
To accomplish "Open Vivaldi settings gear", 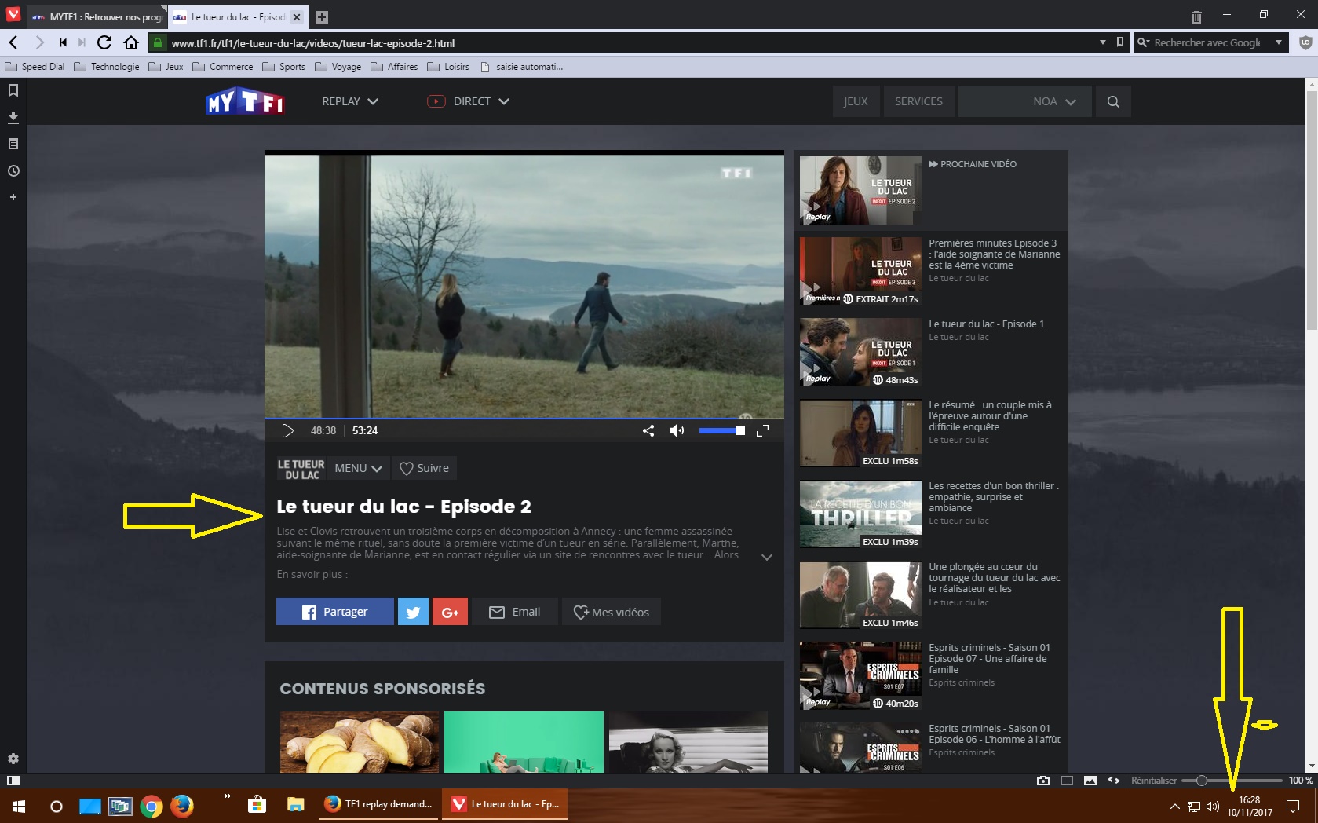I will (x=13, y=759).
